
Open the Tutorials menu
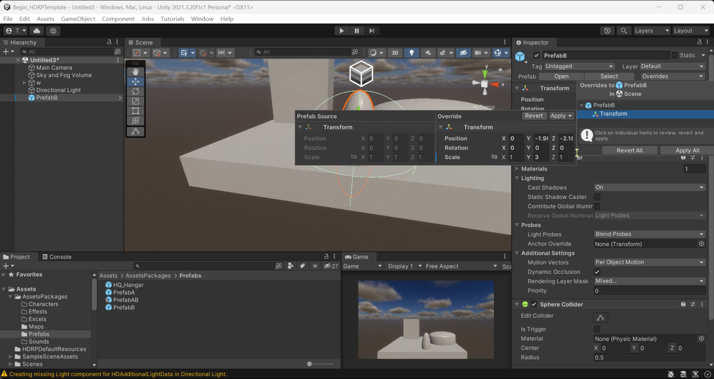(x=172, y=19)
